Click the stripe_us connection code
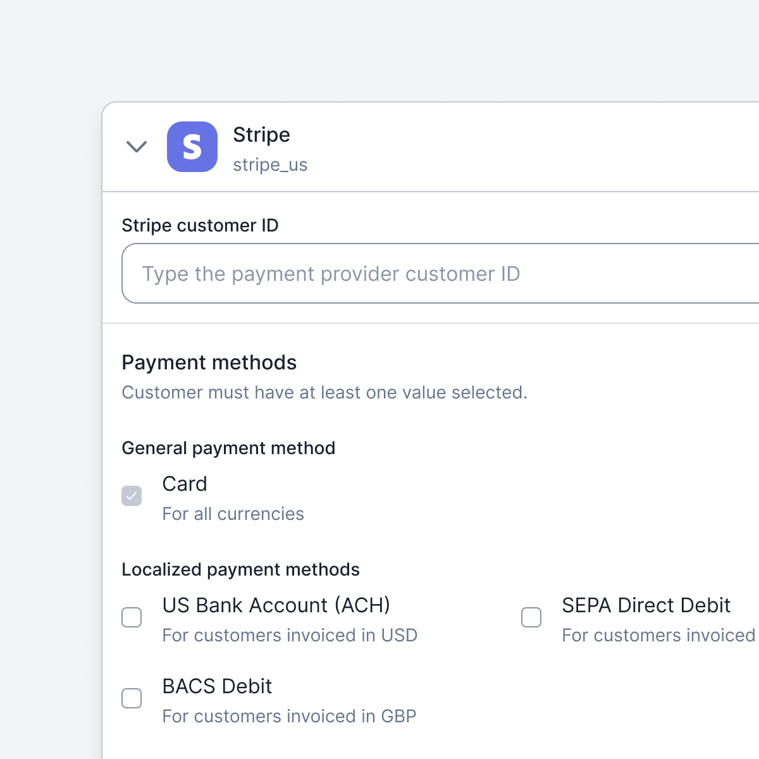759x759 pixels. click(270, 165)
